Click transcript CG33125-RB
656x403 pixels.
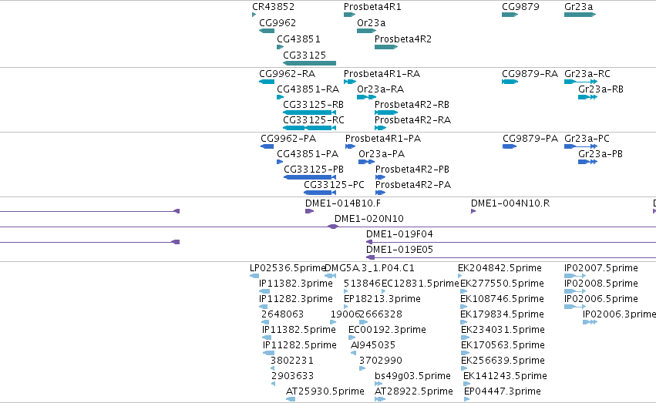tap(310, 113)
